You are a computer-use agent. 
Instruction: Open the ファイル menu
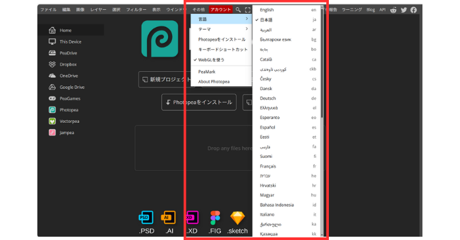coord(48,10)
